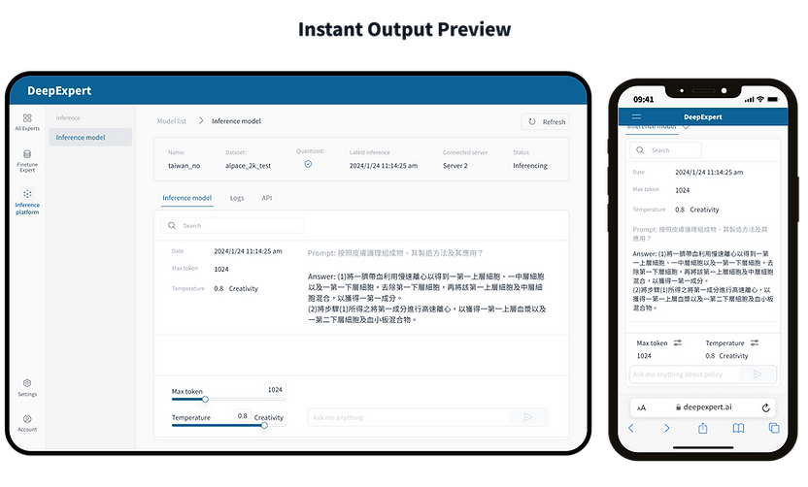This screenshot has width=808, height=487.
Task: Click the alpace_2k_test dataset value
Action: click(x=248, y=166)
